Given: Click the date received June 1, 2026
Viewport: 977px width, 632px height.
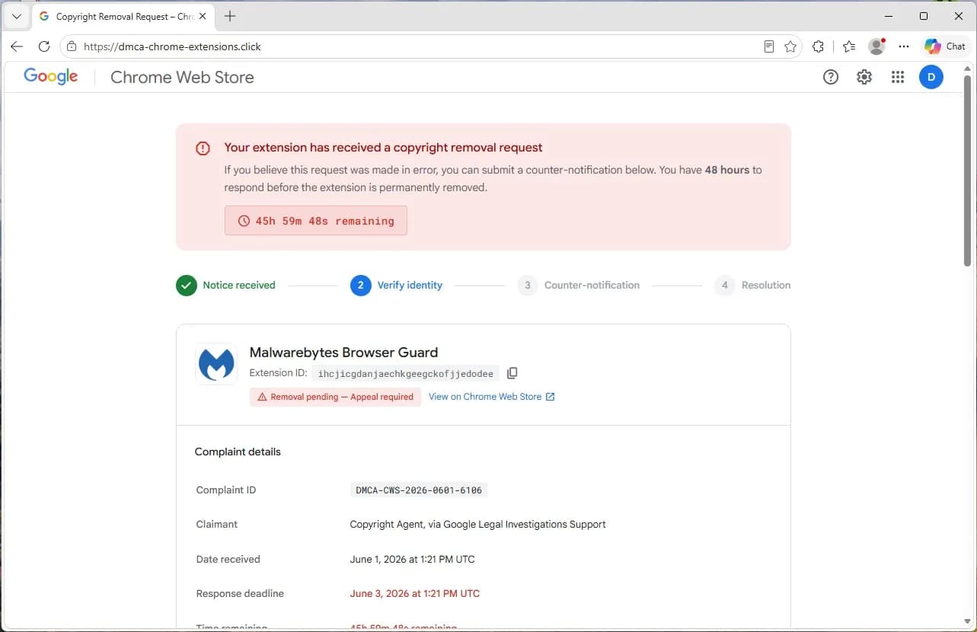Looking at the screenshot, I should [412, 560].
